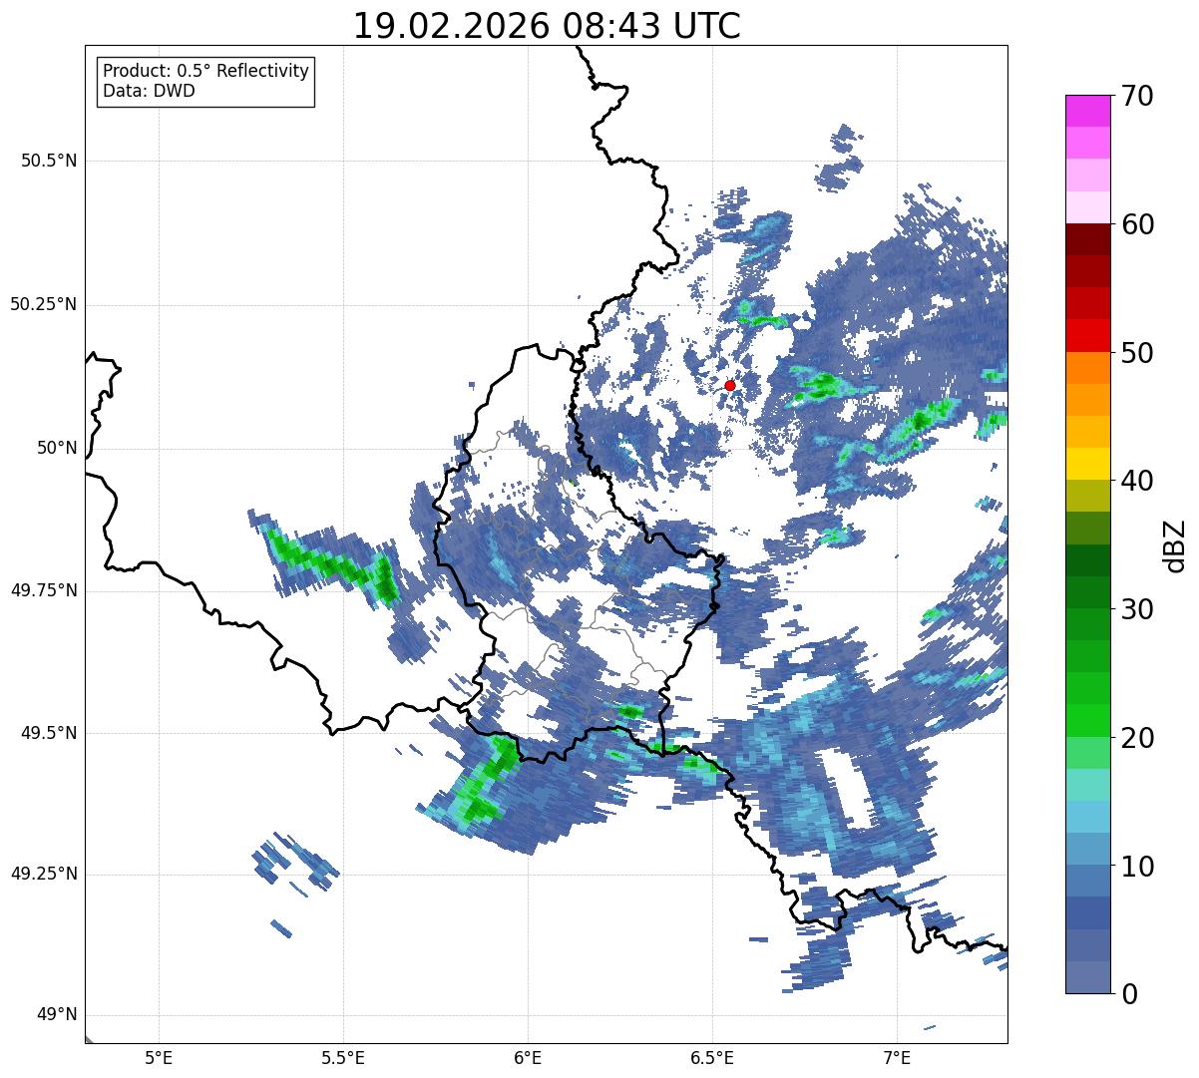Click the bright red colorbar segment above 50
Screen dimensions: 1199x1078
[1087, 335]
